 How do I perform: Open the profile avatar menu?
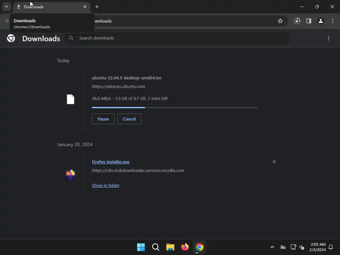tap(321, 21)
